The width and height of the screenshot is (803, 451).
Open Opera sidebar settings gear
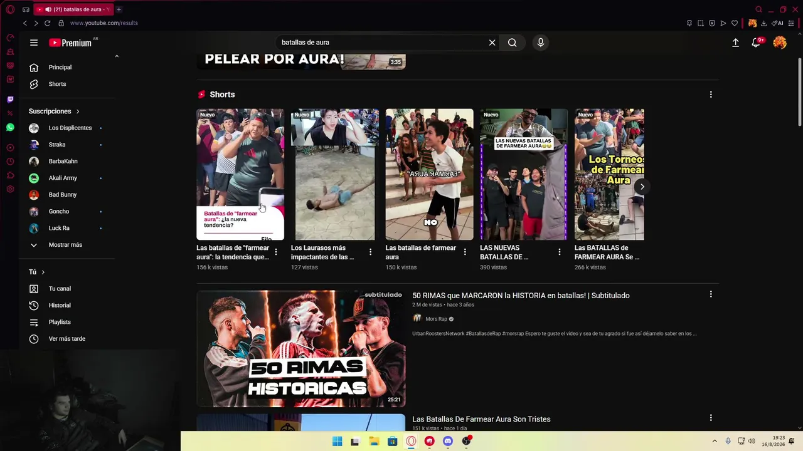[10, 189]
